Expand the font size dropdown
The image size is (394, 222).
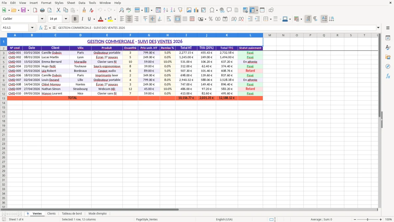[x=66, y=19]
